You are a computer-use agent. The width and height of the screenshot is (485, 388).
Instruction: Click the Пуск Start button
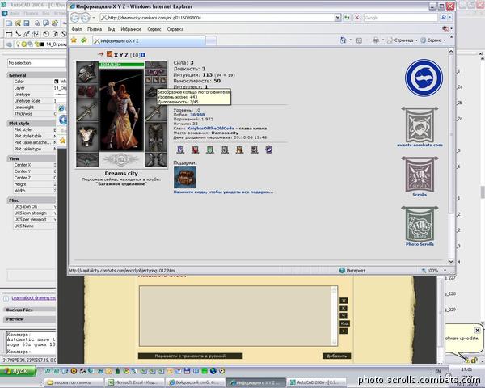pyautogui.click(x=19, y=371)
